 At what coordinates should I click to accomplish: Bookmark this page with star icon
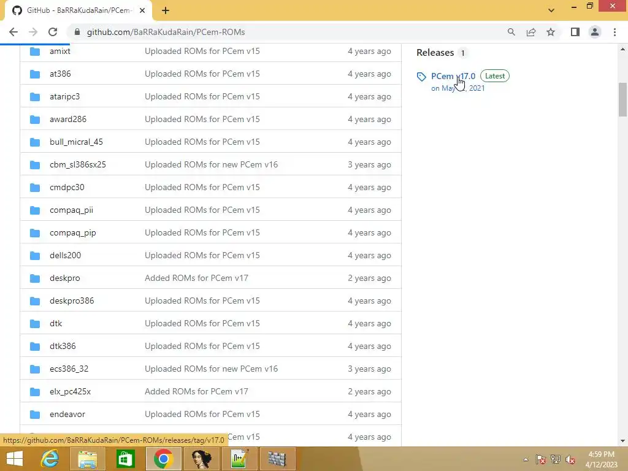(x=551, y=32)
